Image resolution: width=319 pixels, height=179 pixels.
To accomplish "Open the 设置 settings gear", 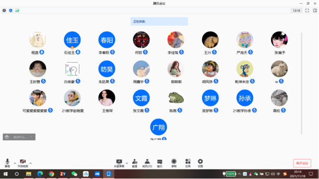I will 200,162.
